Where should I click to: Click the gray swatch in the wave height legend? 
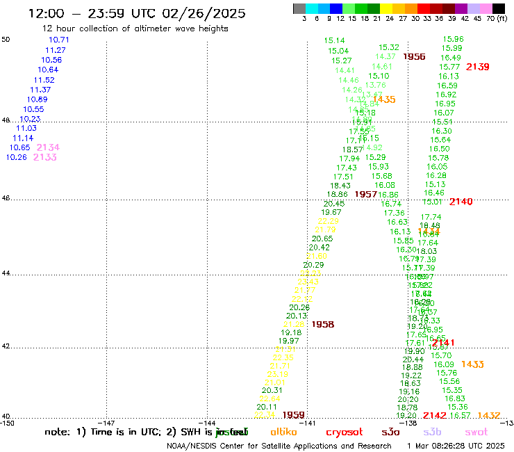[x=299, y=8]
